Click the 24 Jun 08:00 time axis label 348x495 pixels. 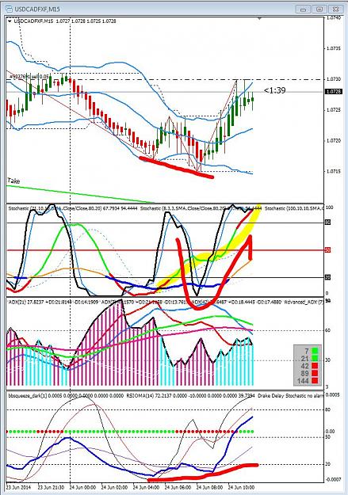tap(209, 487)
